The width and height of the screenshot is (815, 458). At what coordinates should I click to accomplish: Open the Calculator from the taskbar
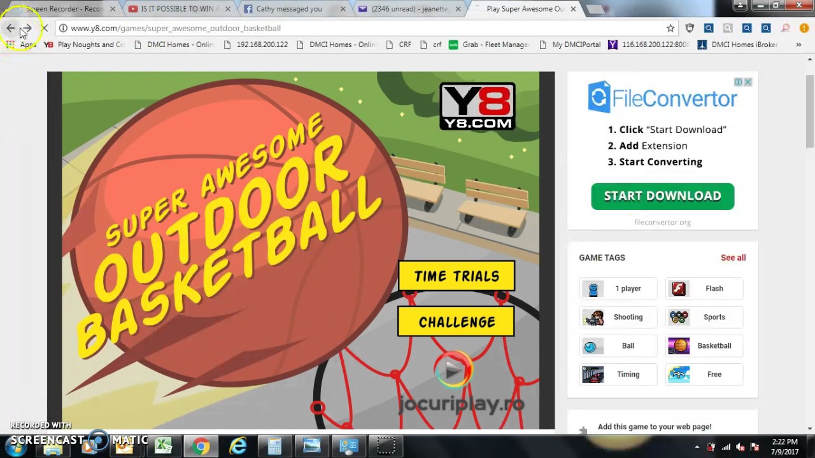click(x=274, y=447)
